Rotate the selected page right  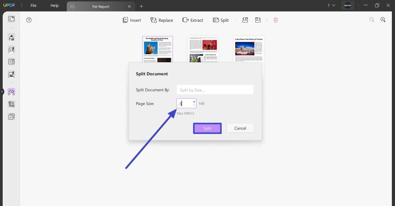click(x=258, y=20)
